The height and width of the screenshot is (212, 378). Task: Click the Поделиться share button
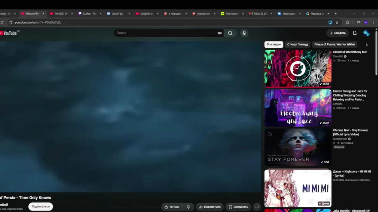(210, 207)
